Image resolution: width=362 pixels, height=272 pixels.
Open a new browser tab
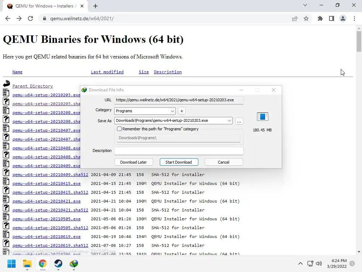[x=95, y=6]
